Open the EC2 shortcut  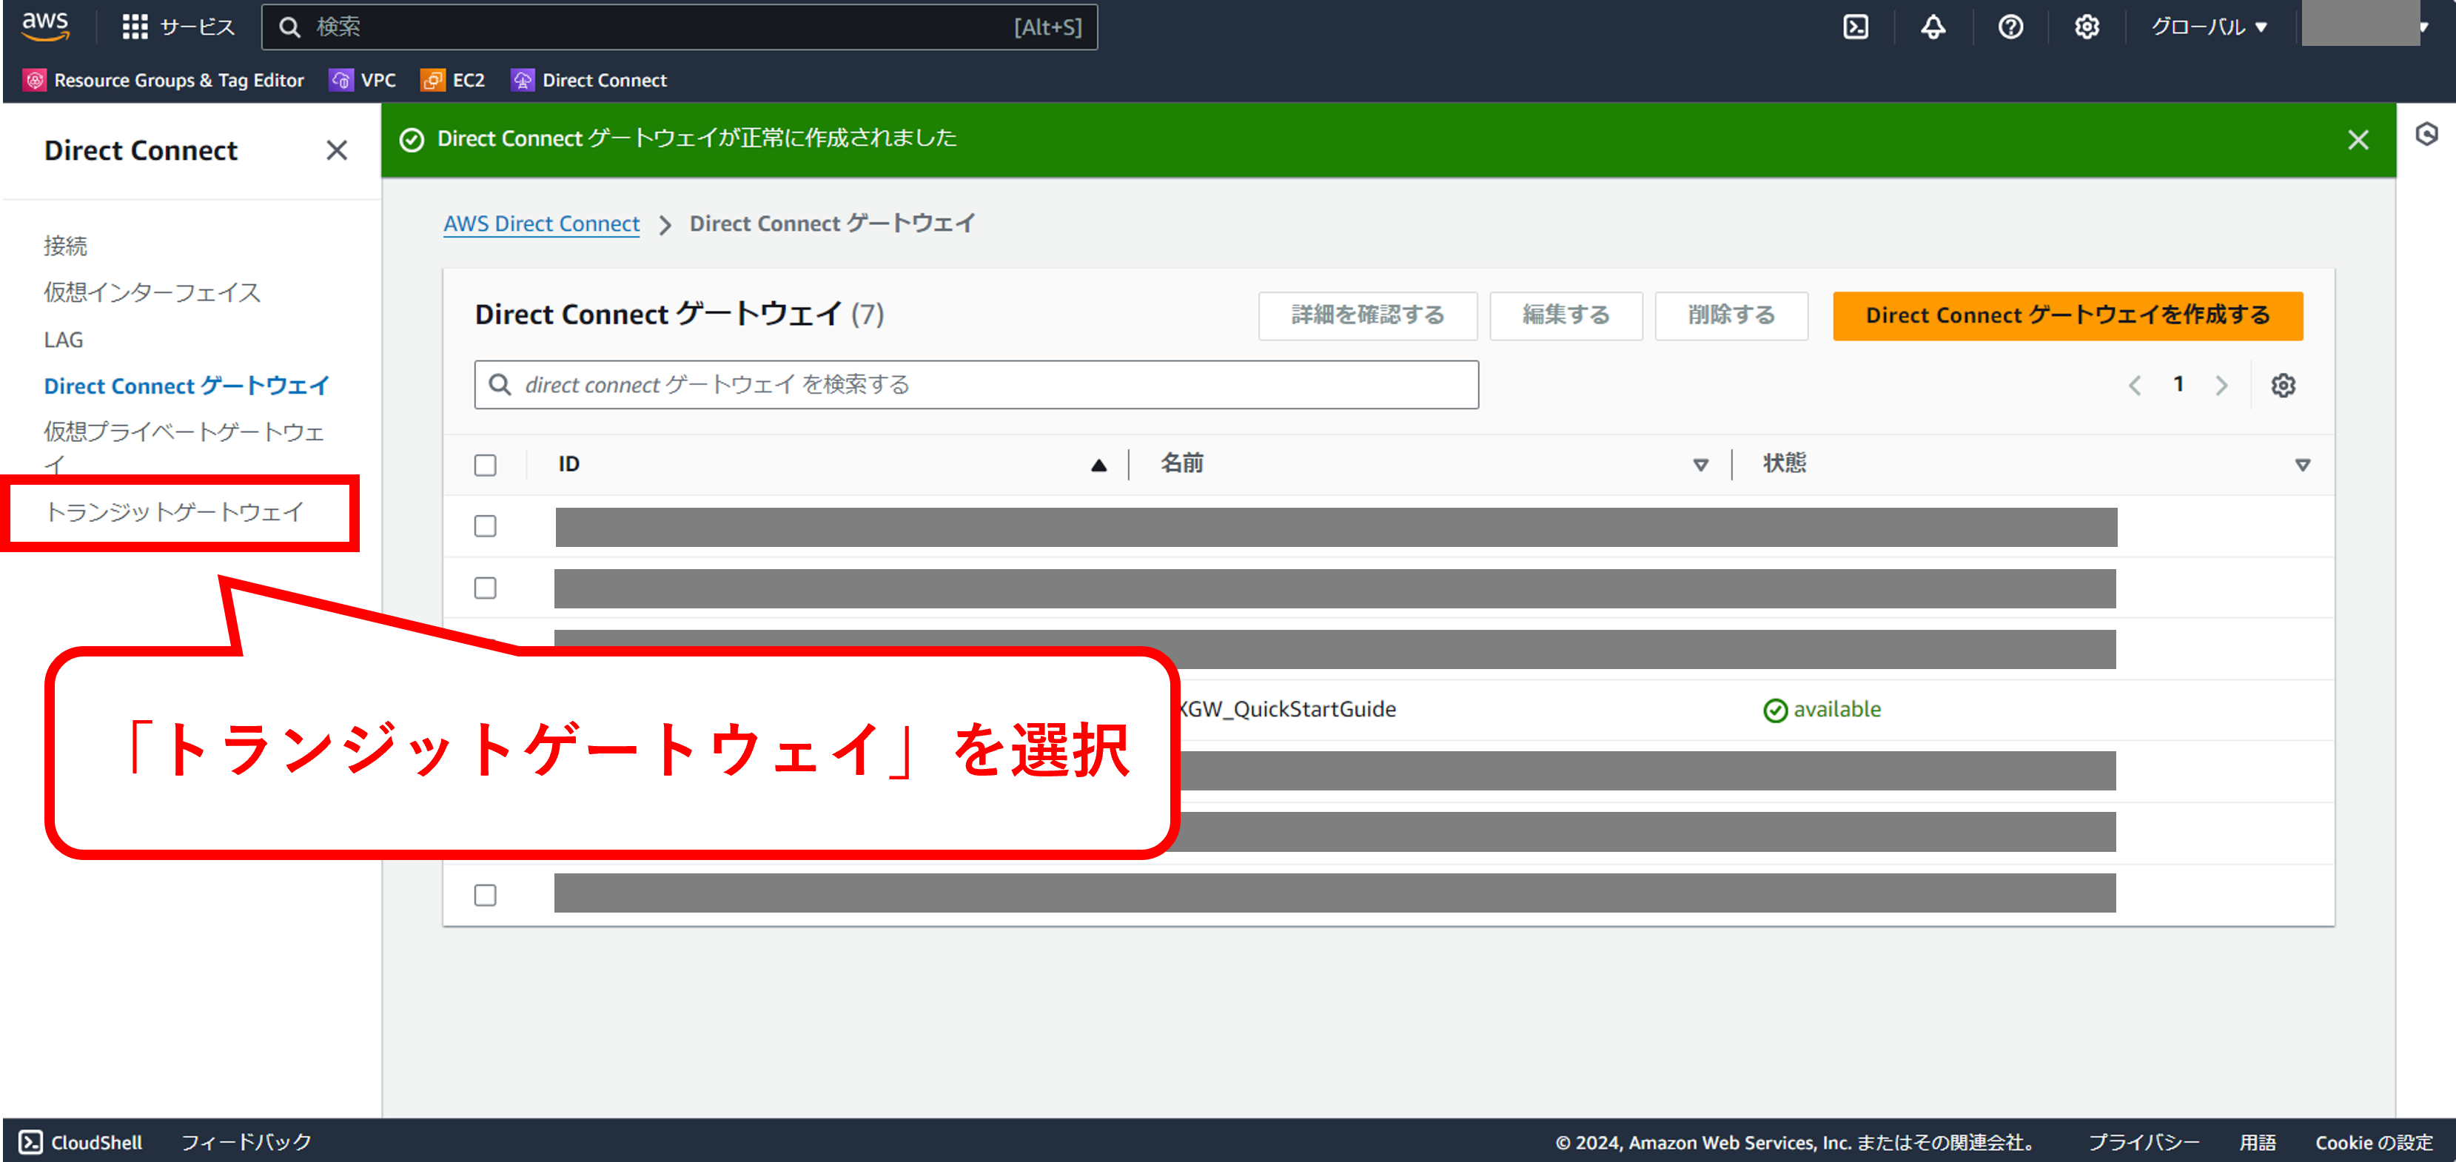tap(453, 80)
